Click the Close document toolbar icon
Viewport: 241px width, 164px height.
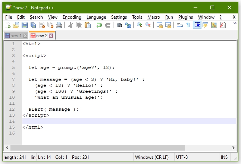coord(42,25)
